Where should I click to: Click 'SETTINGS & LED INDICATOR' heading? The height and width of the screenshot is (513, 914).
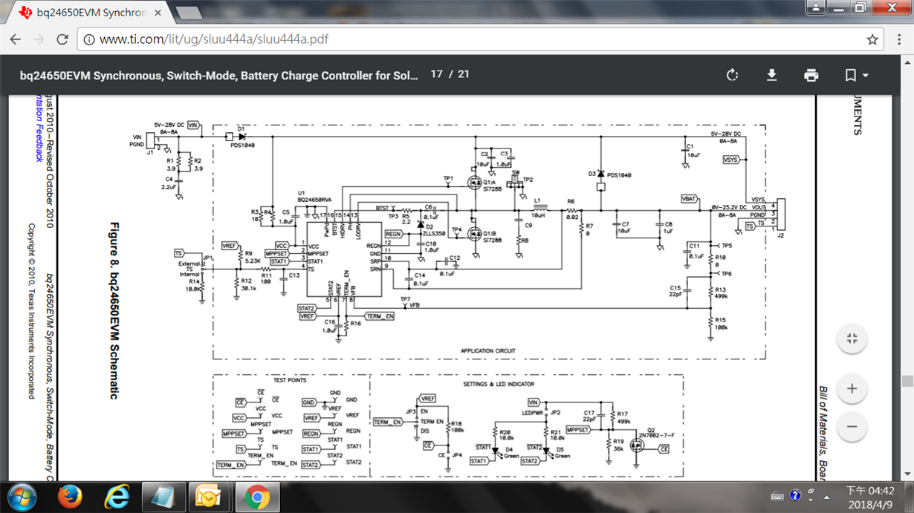499,385
